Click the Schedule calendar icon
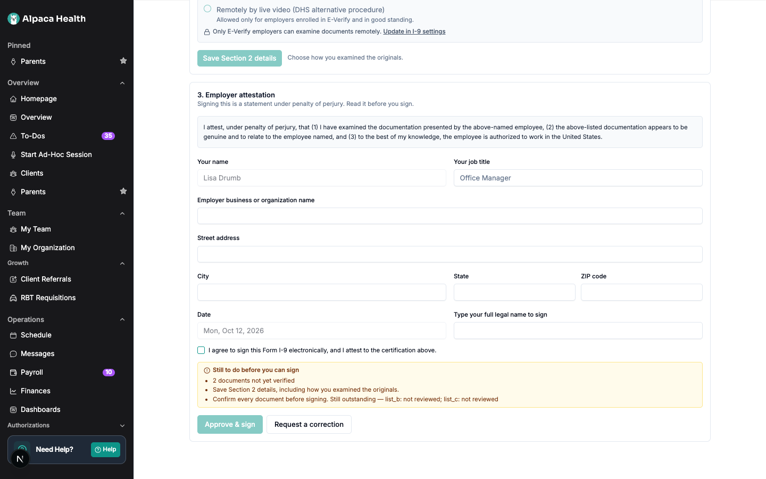 13,335
